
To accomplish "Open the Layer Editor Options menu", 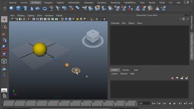I will coord(124,74).
